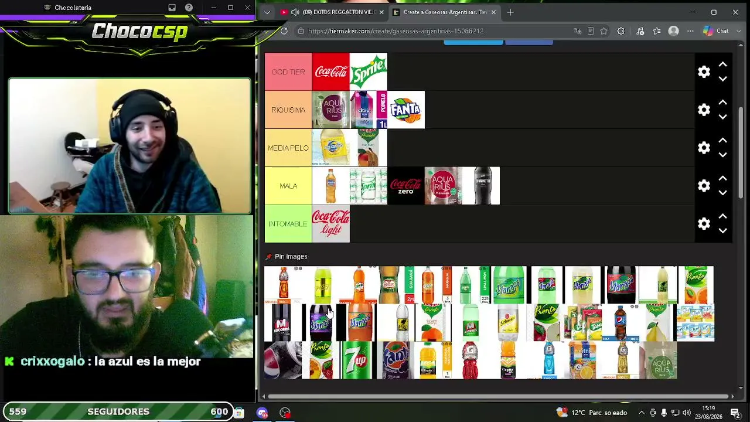Switch to the Create a Gaseosas Argentinas tab

pos(445,12)
